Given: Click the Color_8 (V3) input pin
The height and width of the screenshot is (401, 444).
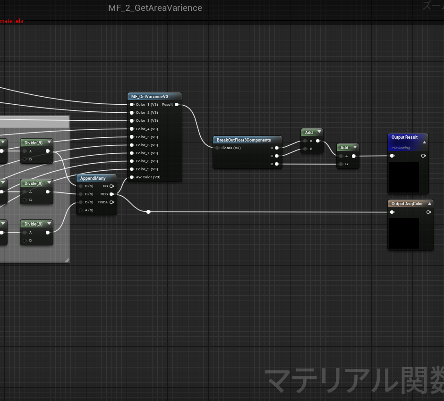Looking at the screenshot, I should coord(132,161).
